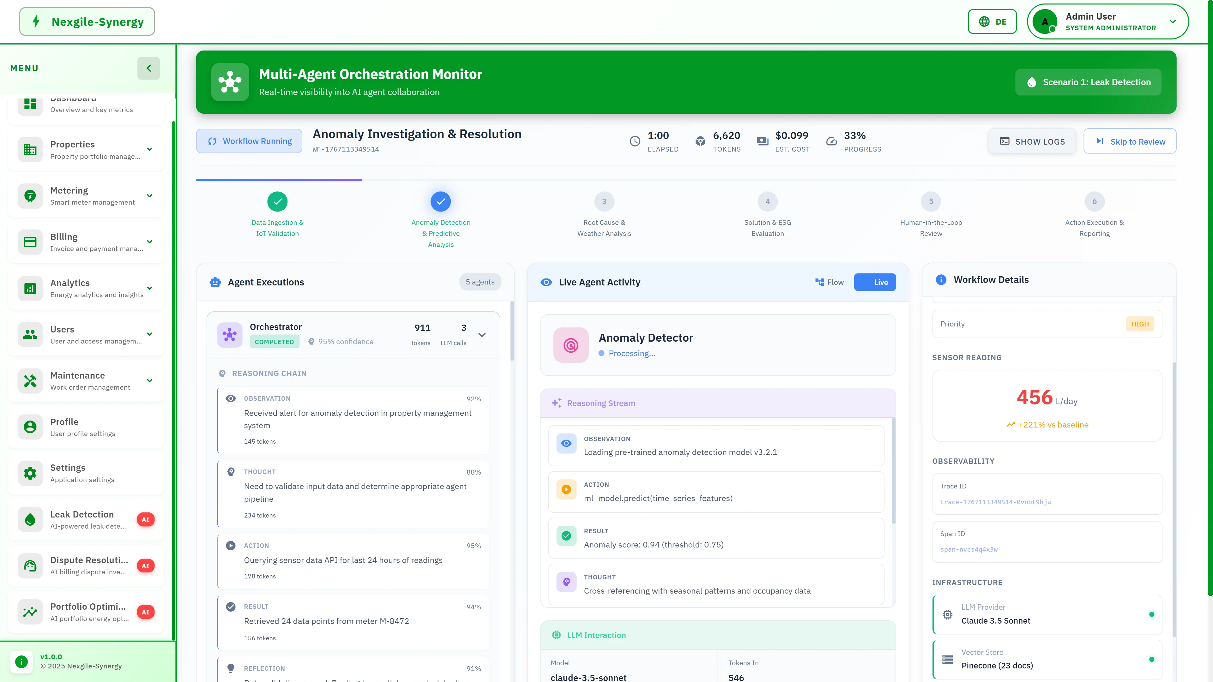Click the Nexgile-Synergy logo icon
The width and height of the screenshot is (1213, 682).
point(36,21)
